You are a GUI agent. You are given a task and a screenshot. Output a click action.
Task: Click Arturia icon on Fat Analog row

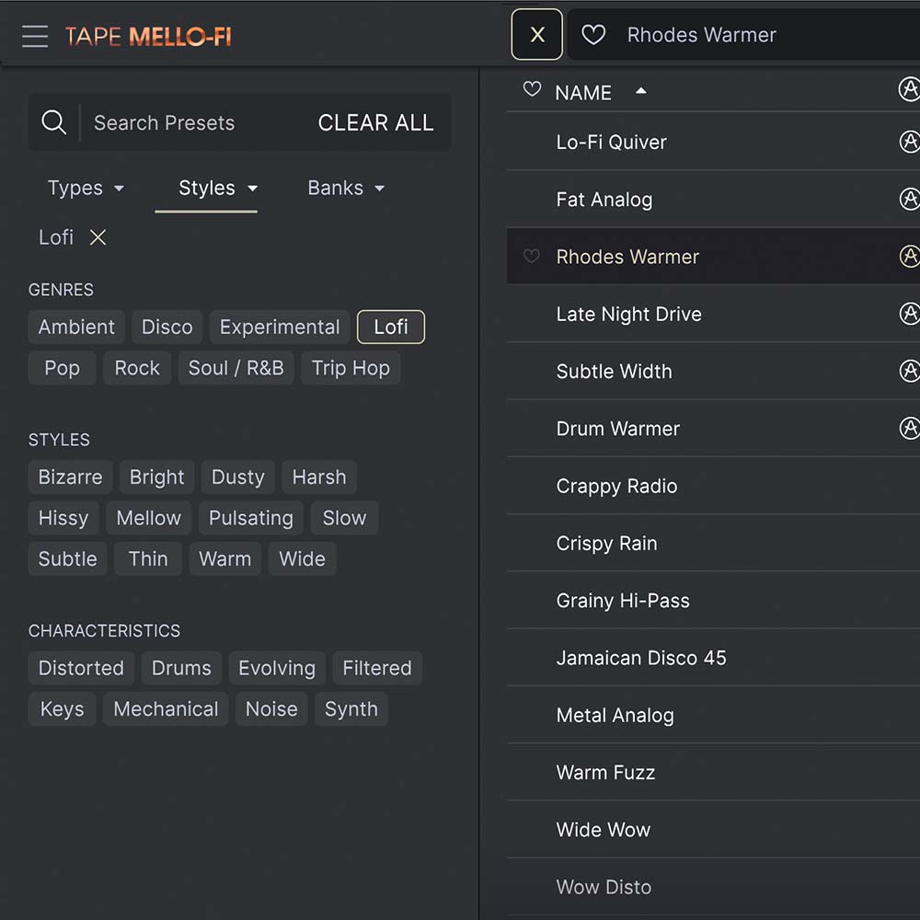point(910,199)
